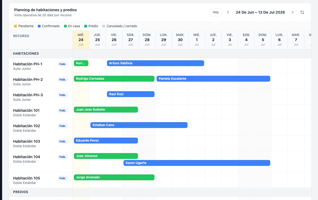The image size is (318, 200).
Task: Select the Habitación 104 resource name
Action: pyautogui.click(x=27, y=157)
